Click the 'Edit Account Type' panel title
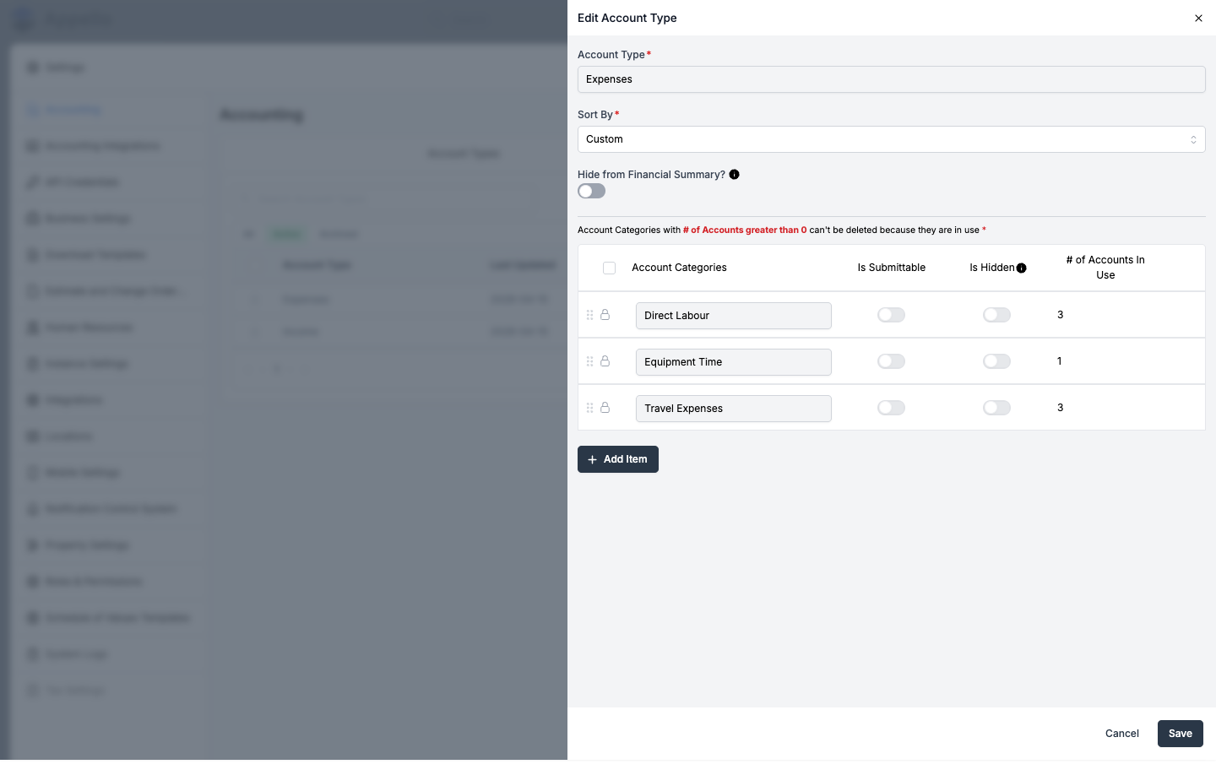The height and width of the screenshot is (775, 1216). click(x=627, y=18)
